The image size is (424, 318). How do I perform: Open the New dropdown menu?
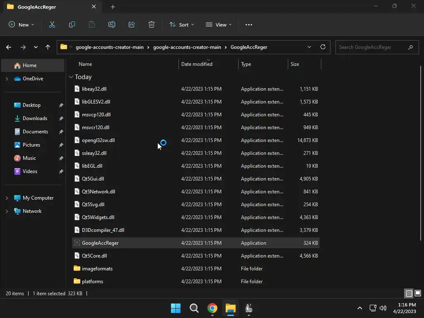pyautogui.click(x=22, y=24)
